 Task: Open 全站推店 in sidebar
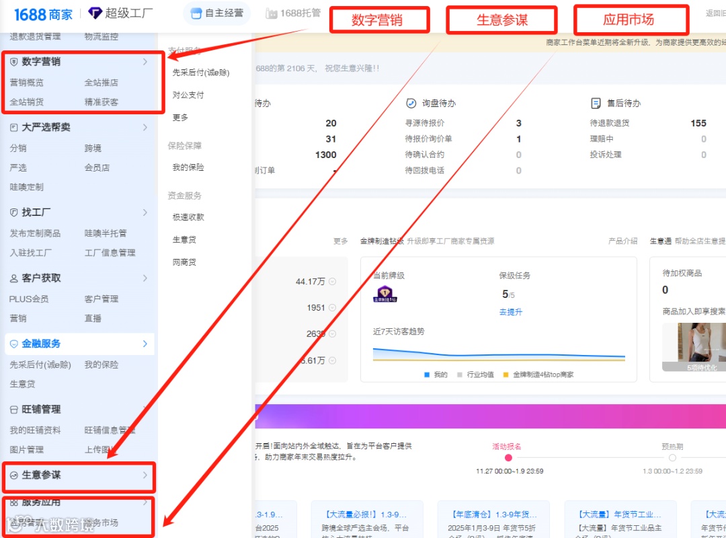click(x=102, y=83)
